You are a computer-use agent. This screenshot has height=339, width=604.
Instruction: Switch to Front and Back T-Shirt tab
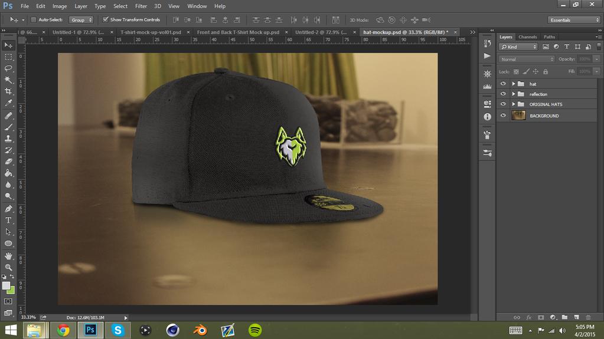tap(238, 32)
